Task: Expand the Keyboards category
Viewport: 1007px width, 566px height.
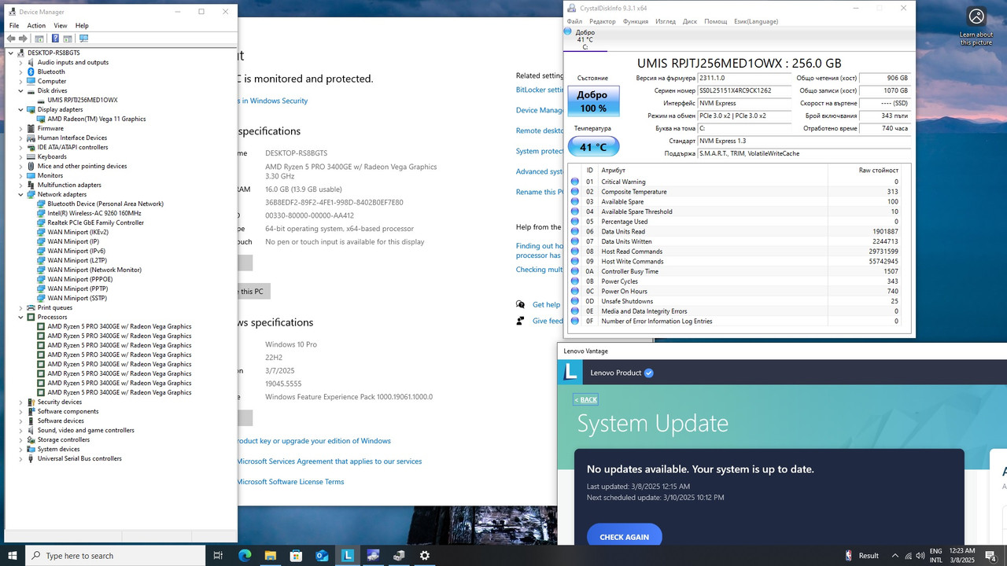Action: click(x=21, y=156)
